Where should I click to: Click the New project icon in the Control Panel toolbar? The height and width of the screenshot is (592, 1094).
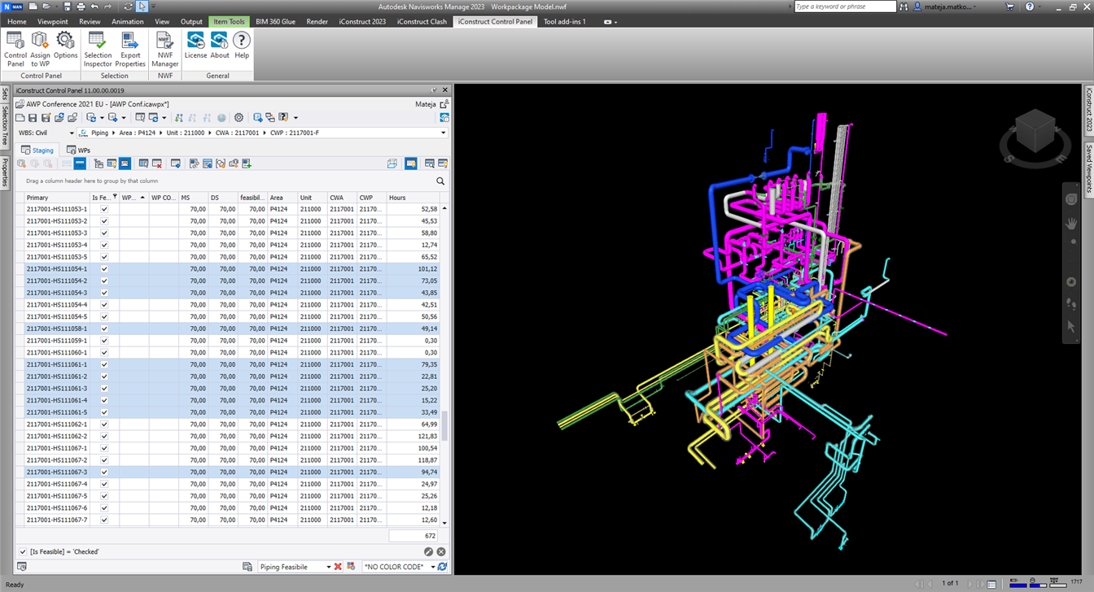[x=21, y=118]
